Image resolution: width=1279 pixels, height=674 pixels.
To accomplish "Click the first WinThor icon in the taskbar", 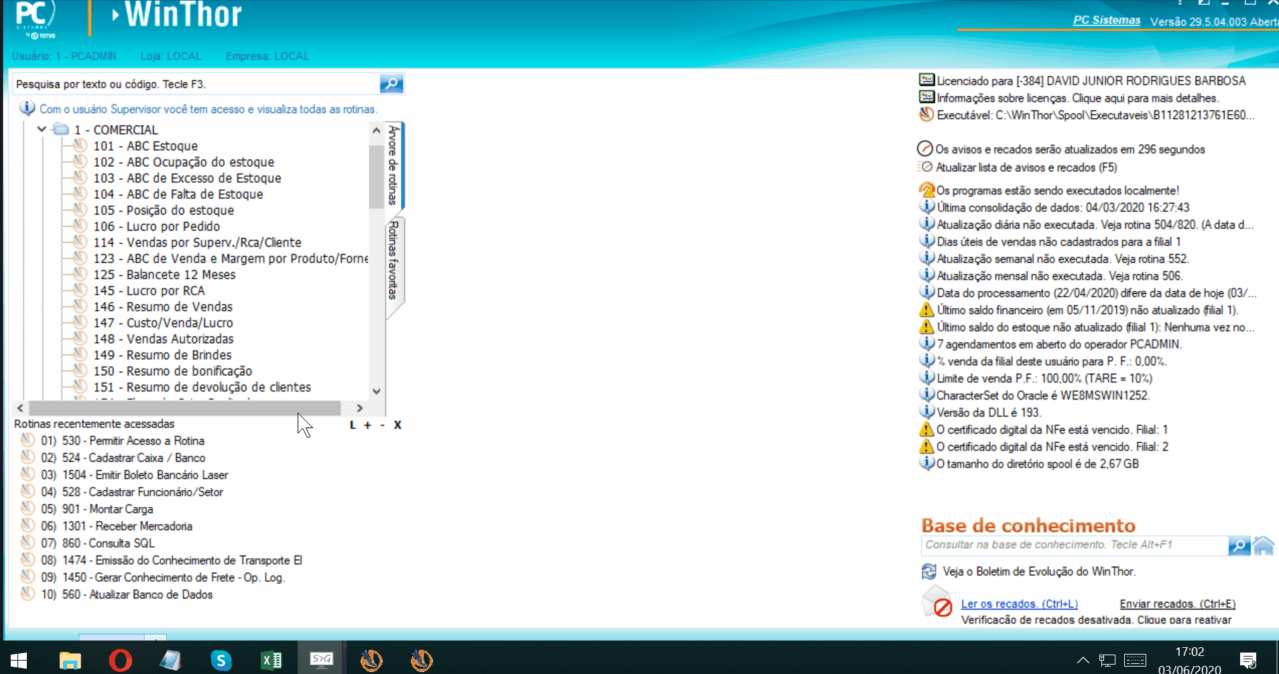I will (x=371, y=661).
